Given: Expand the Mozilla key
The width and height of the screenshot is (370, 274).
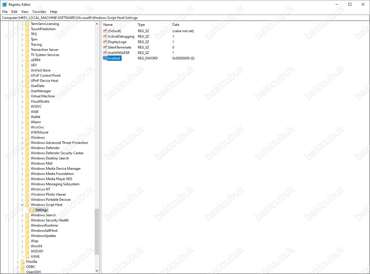Looking at the screenshot, I should click(18, 262).
